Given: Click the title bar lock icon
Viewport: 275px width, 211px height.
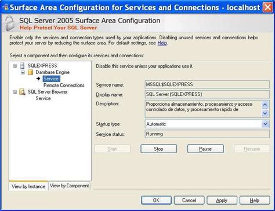Looking at the screenshot, I should point(6,8).
